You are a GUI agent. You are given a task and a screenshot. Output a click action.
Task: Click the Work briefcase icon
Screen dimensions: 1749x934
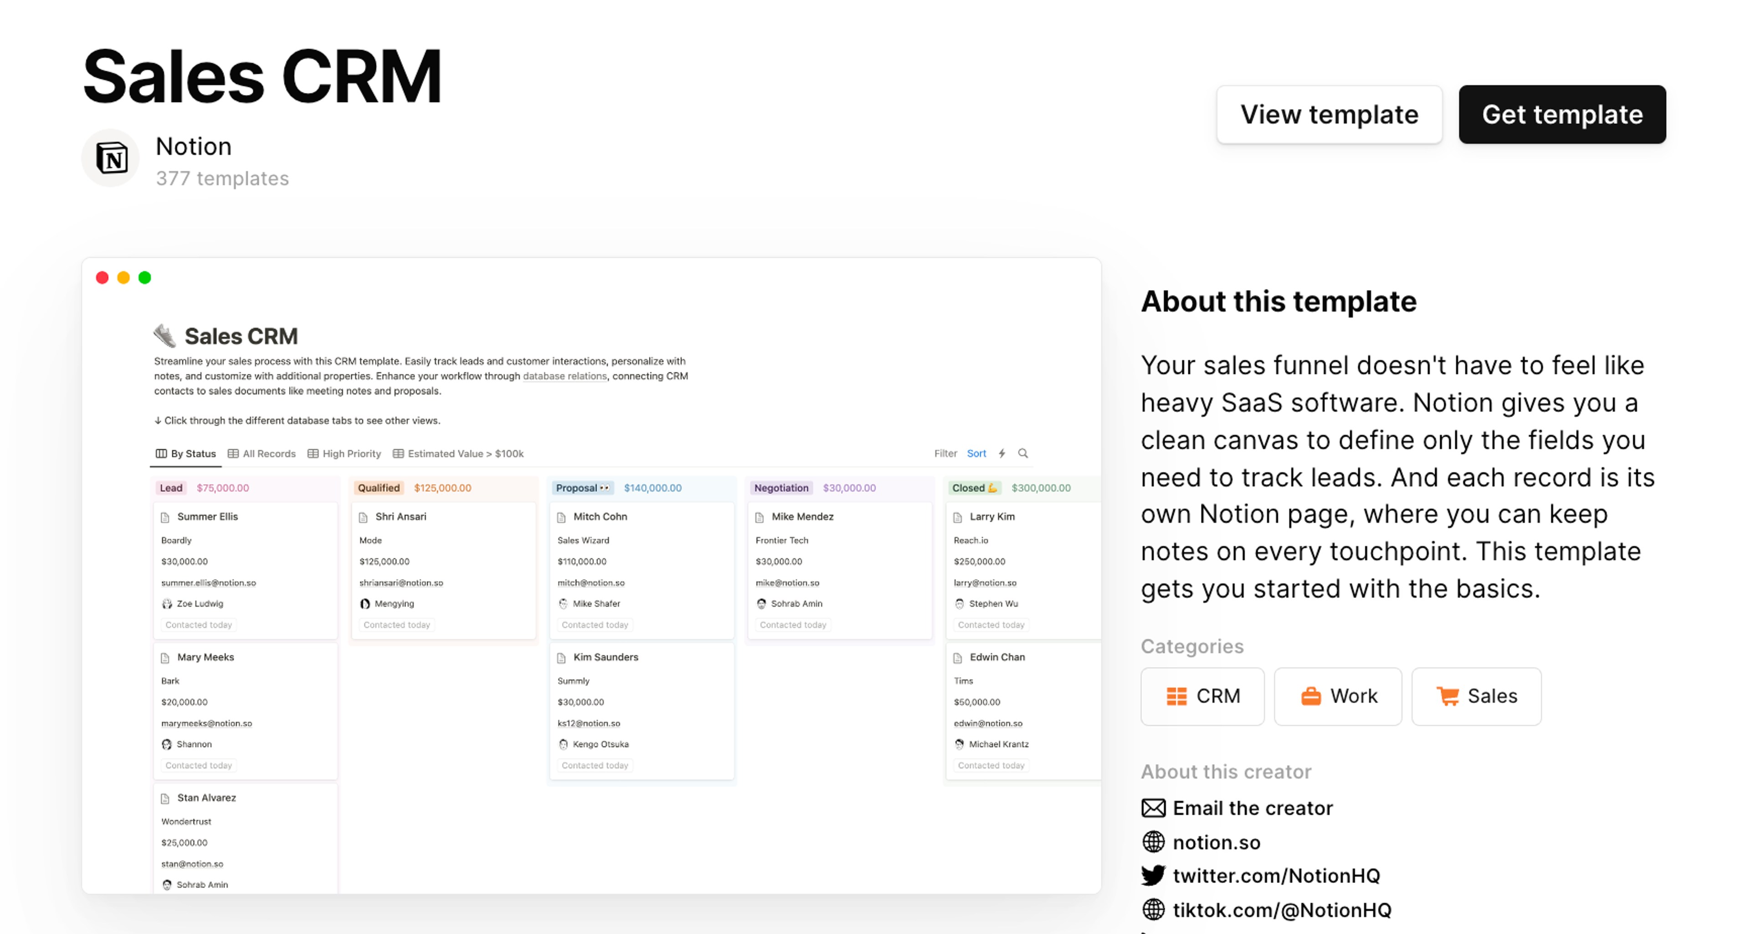tap(1310, 696)
